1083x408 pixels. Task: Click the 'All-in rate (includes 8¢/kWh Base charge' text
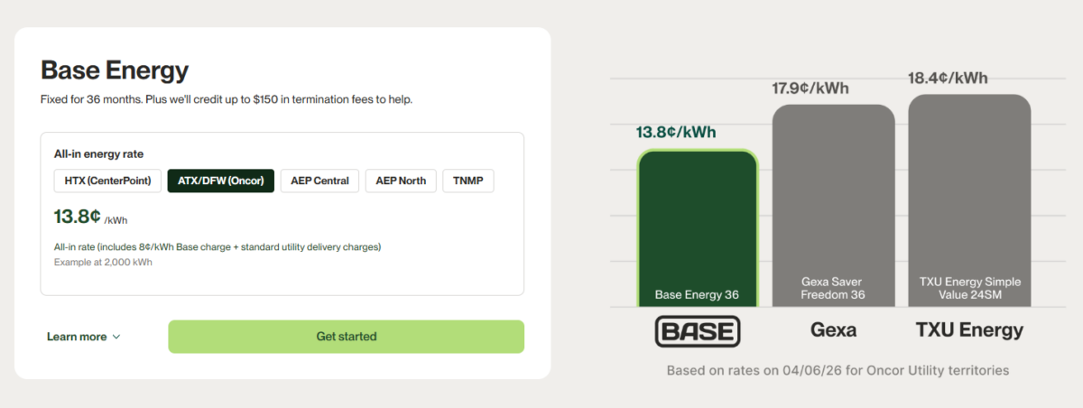218,246
